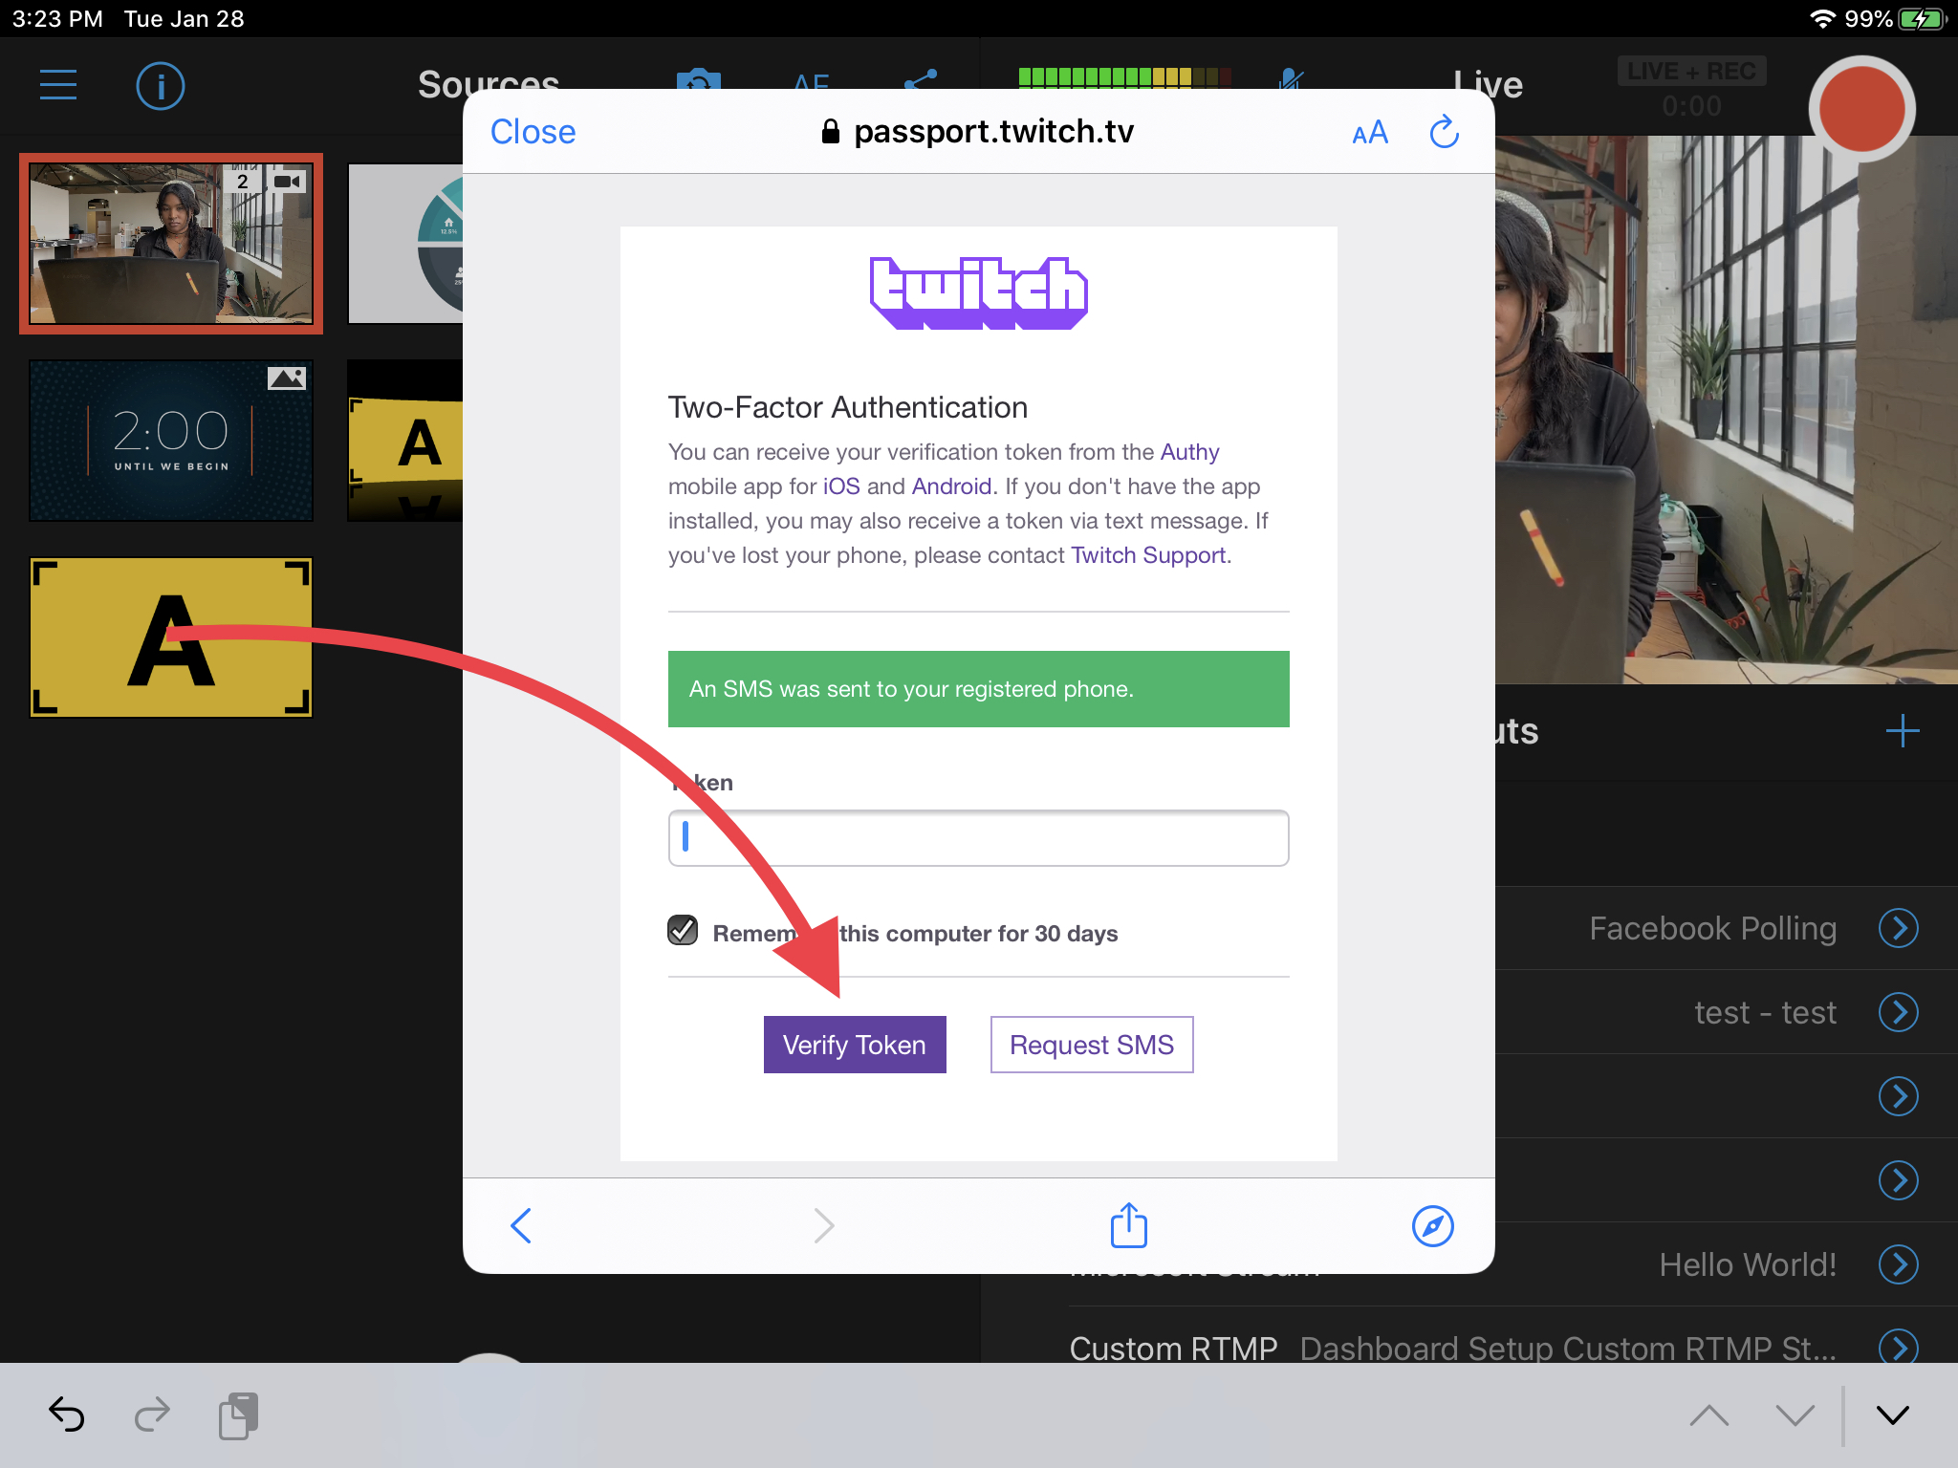Expand the unlabeled output row below test - test

tap(1899, 1096)
